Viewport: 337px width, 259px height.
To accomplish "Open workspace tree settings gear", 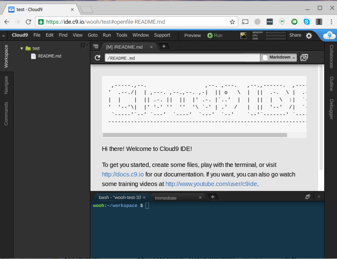I will (83, 45).
